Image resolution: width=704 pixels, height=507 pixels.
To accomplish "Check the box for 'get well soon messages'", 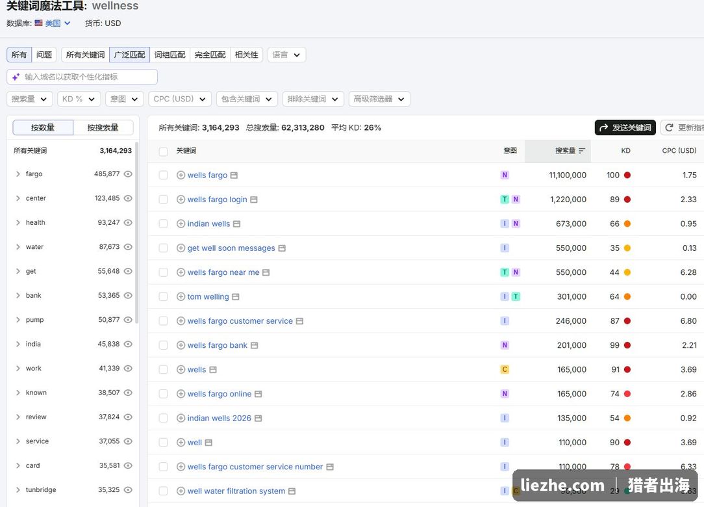I will (x=164, y=248).
